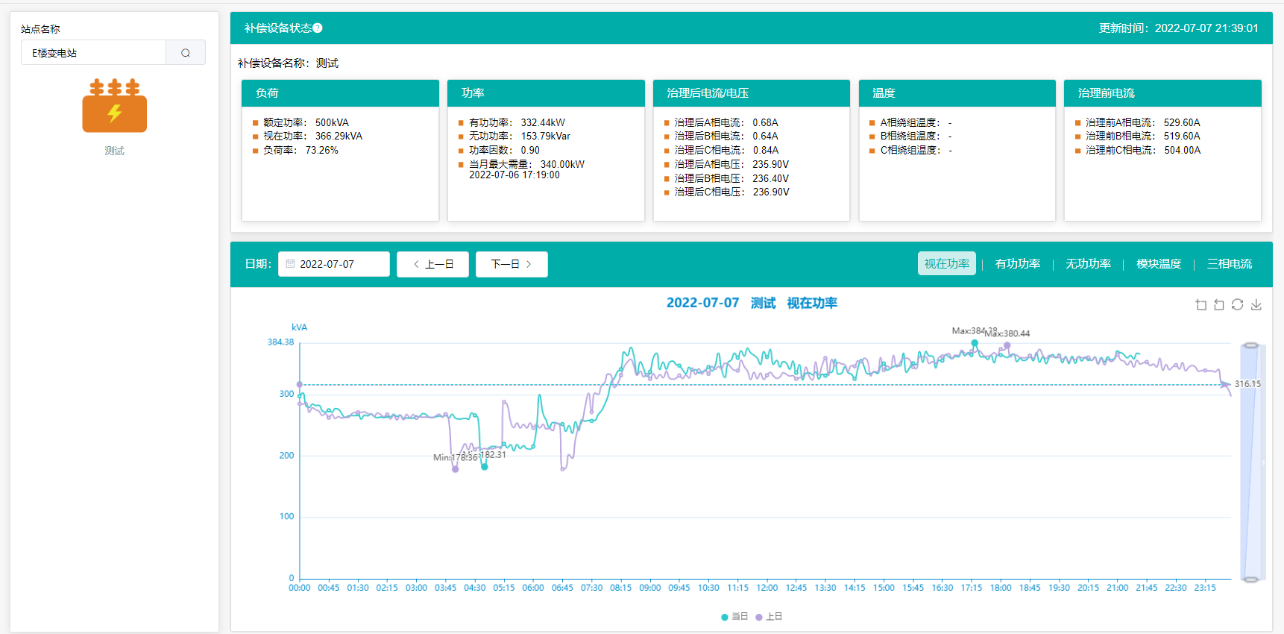
Task: Activate the chart area zoom tool
Action: tap(1200, 304)
